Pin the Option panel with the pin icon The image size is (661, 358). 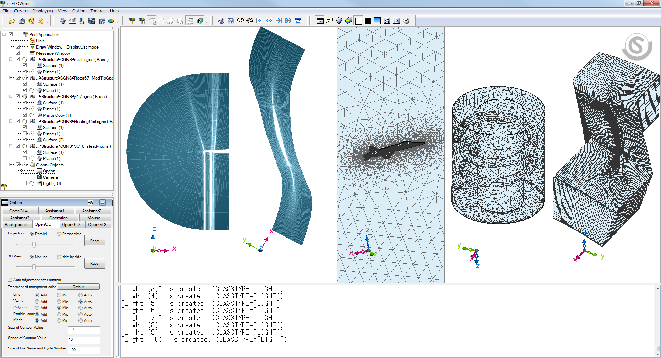(x=91, y=202)
